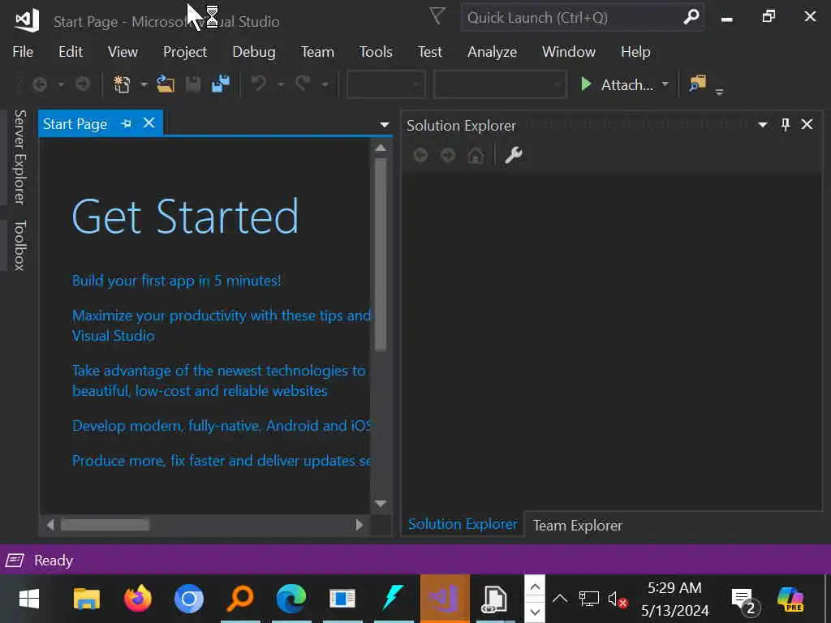Click the muted volume tray icon
Screen dimensions: 831x623
pyautogui.click(x=618, y=599)
